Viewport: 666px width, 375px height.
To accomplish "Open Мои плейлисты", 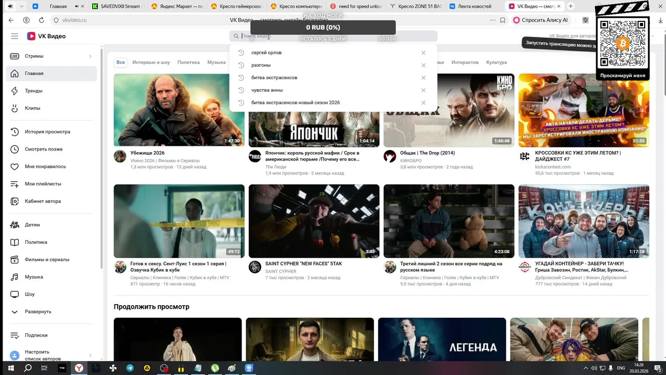I will coord(51,184).
